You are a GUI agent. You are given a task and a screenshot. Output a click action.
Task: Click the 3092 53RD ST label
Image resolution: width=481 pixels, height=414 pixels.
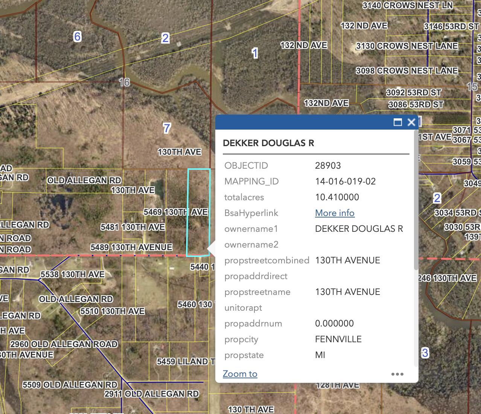click(414, 92)
